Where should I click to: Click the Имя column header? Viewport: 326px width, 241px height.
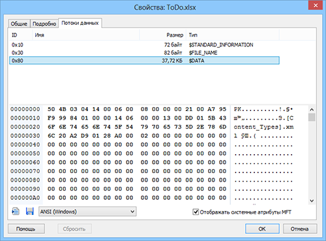(x=86, y=35)
